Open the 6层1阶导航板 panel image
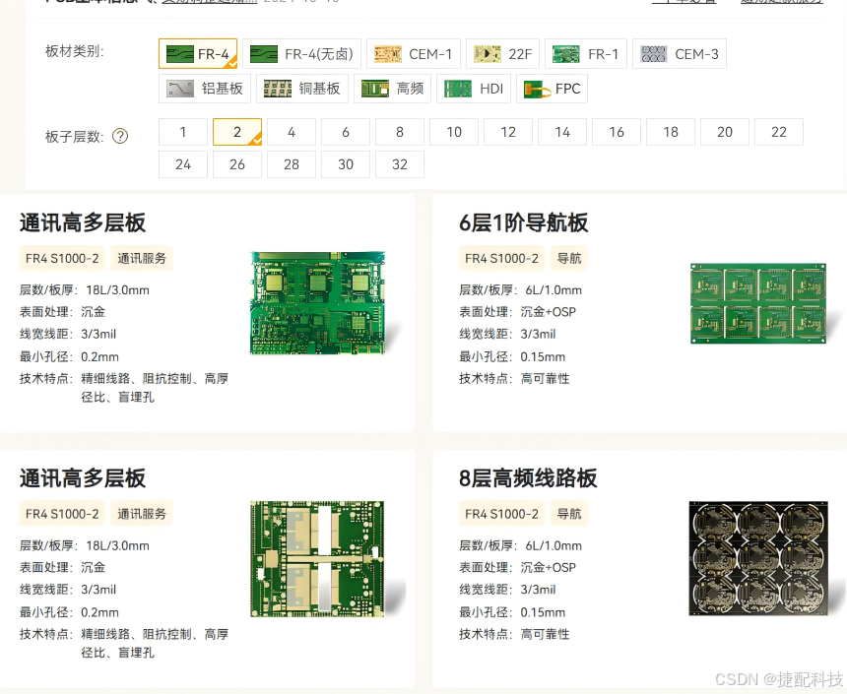Viewport: 847px width, 694px height. tap(758, 303)
